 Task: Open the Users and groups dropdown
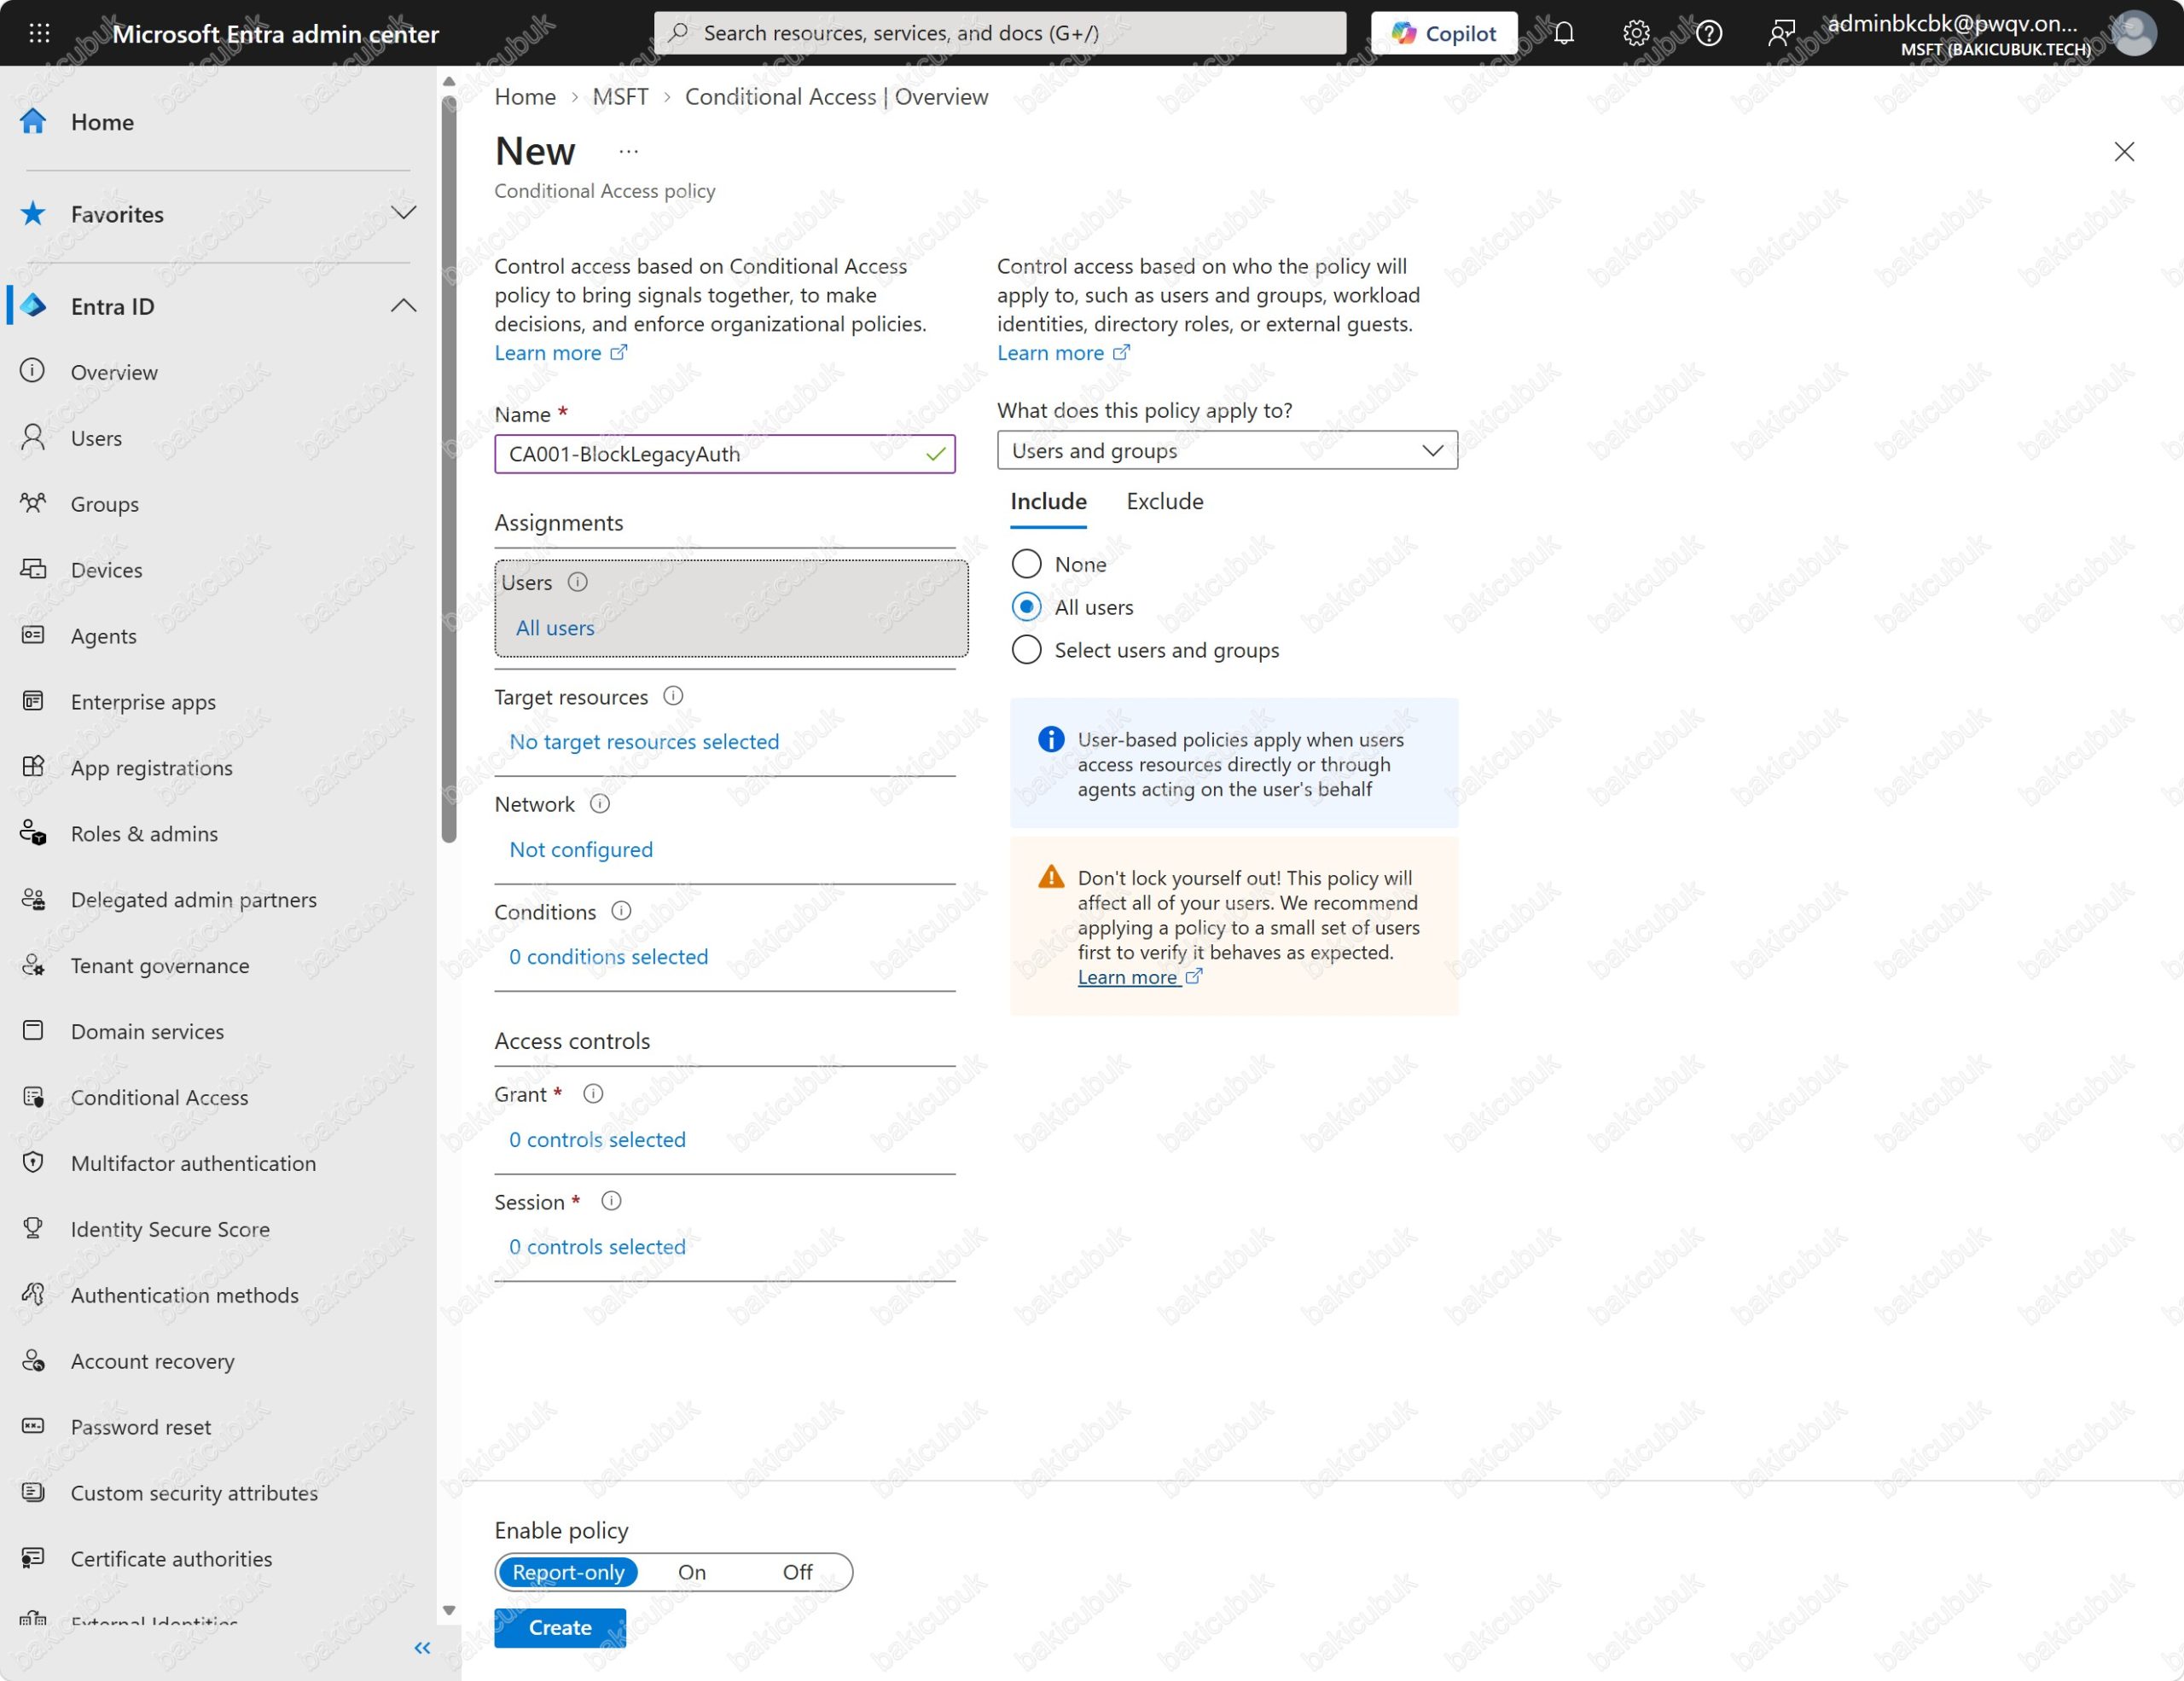1227,450
